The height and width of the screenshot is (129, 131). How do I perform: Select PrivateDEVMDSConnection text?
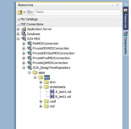click(x=51, y=48)
